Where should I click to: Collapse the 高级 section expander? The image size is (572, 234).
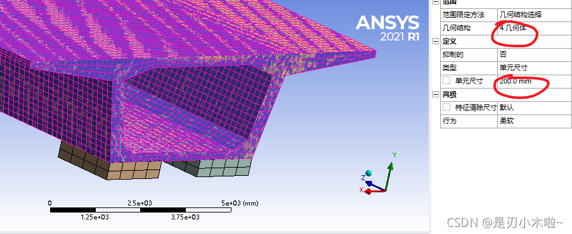435,95
